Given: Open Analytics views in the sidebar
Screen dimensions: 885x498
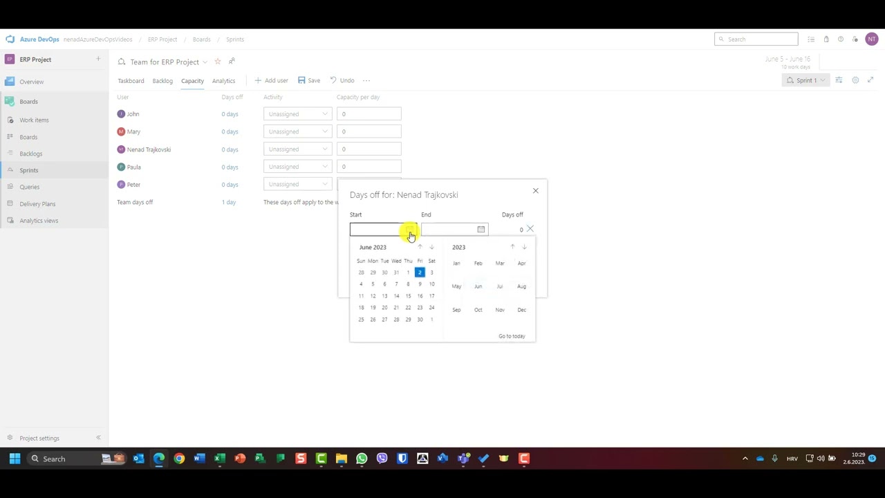Looking at the screenshot, I should click(39, 221).
